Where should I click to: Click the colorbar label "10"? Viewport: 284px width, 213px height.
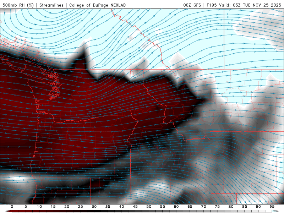pyautogui.click(x=39, y=207)
